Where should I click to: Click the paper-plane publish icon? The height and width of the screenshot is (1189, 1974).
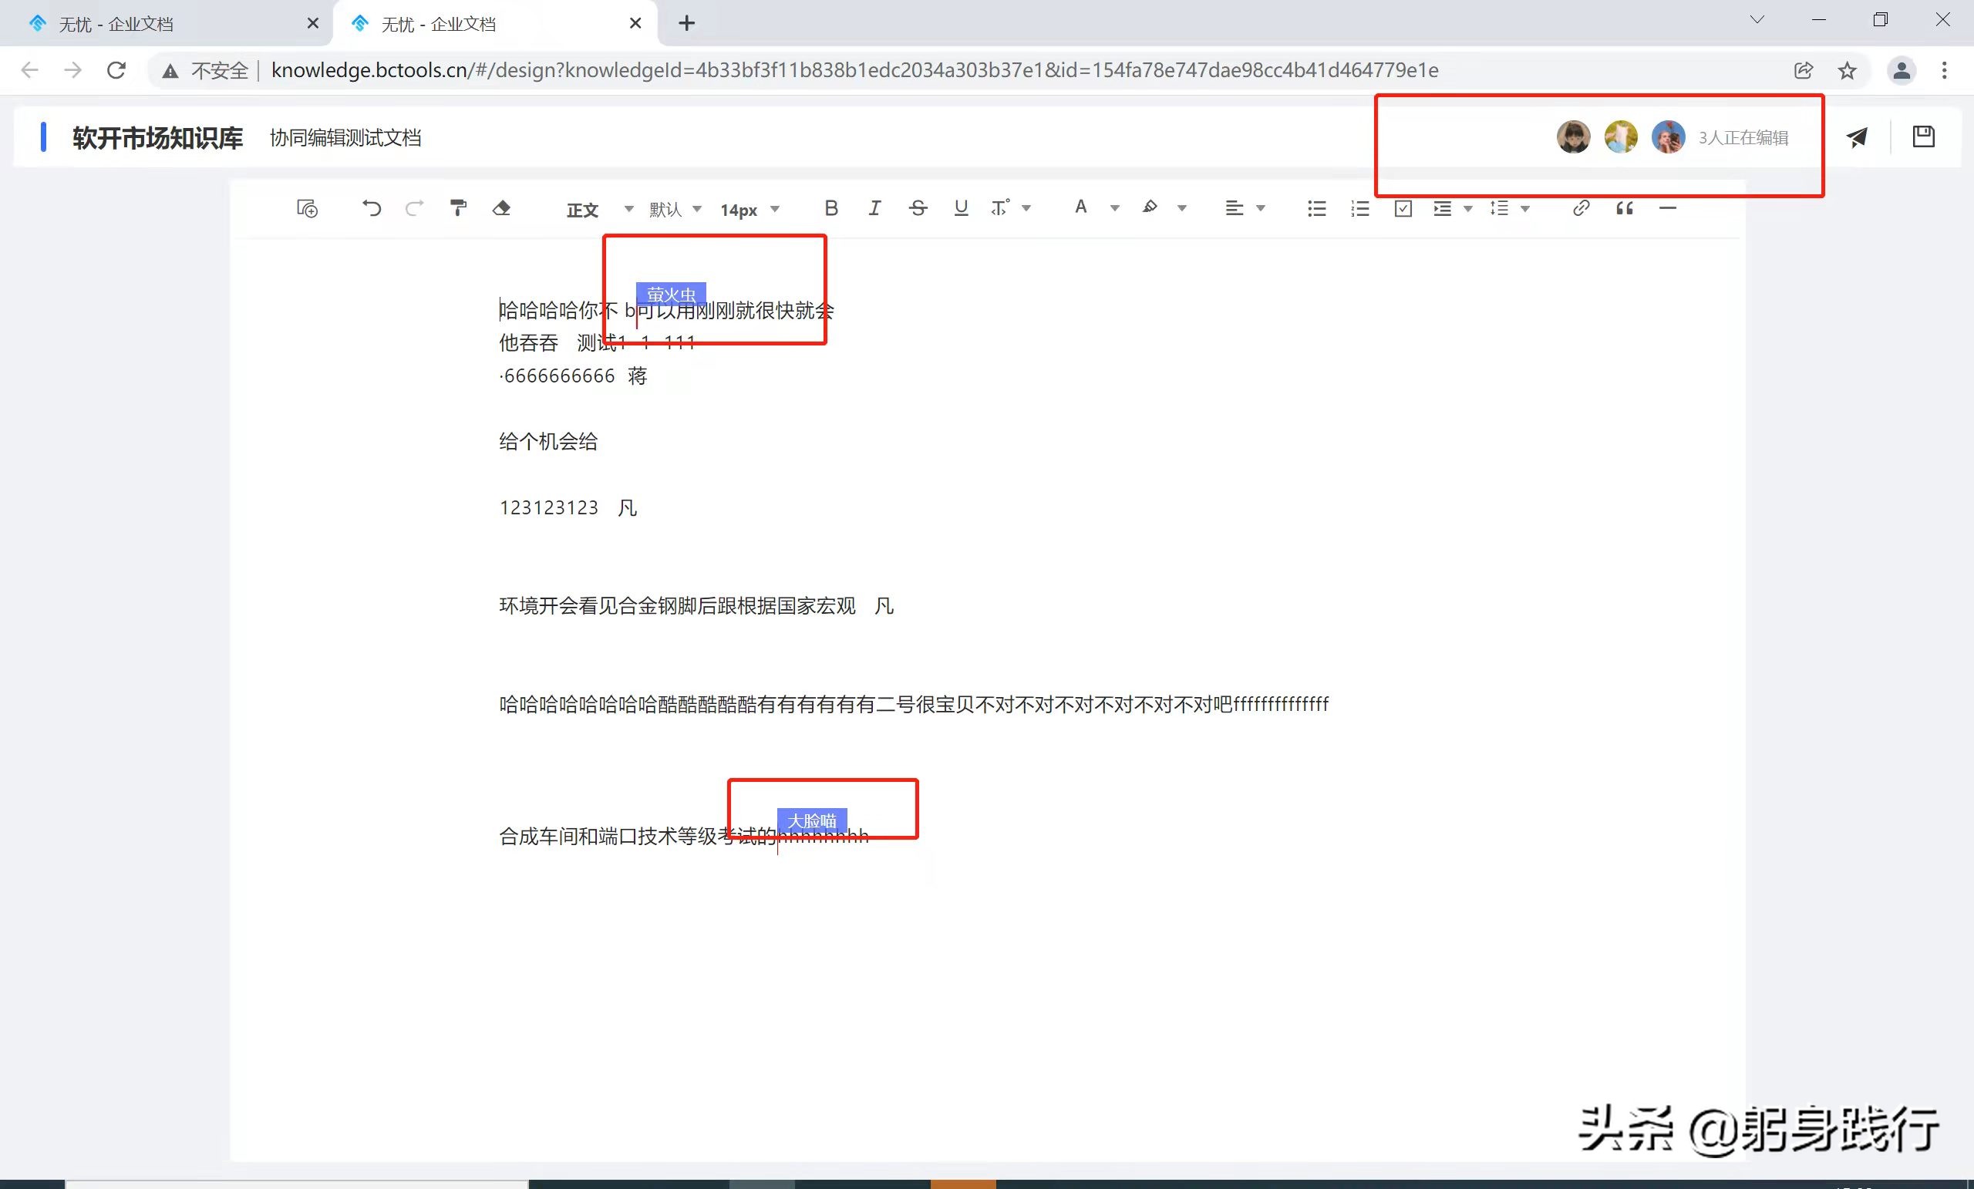pos(1857,137)
